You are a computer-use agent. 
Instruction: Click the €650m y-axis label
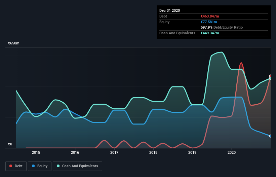coord(14,43)
